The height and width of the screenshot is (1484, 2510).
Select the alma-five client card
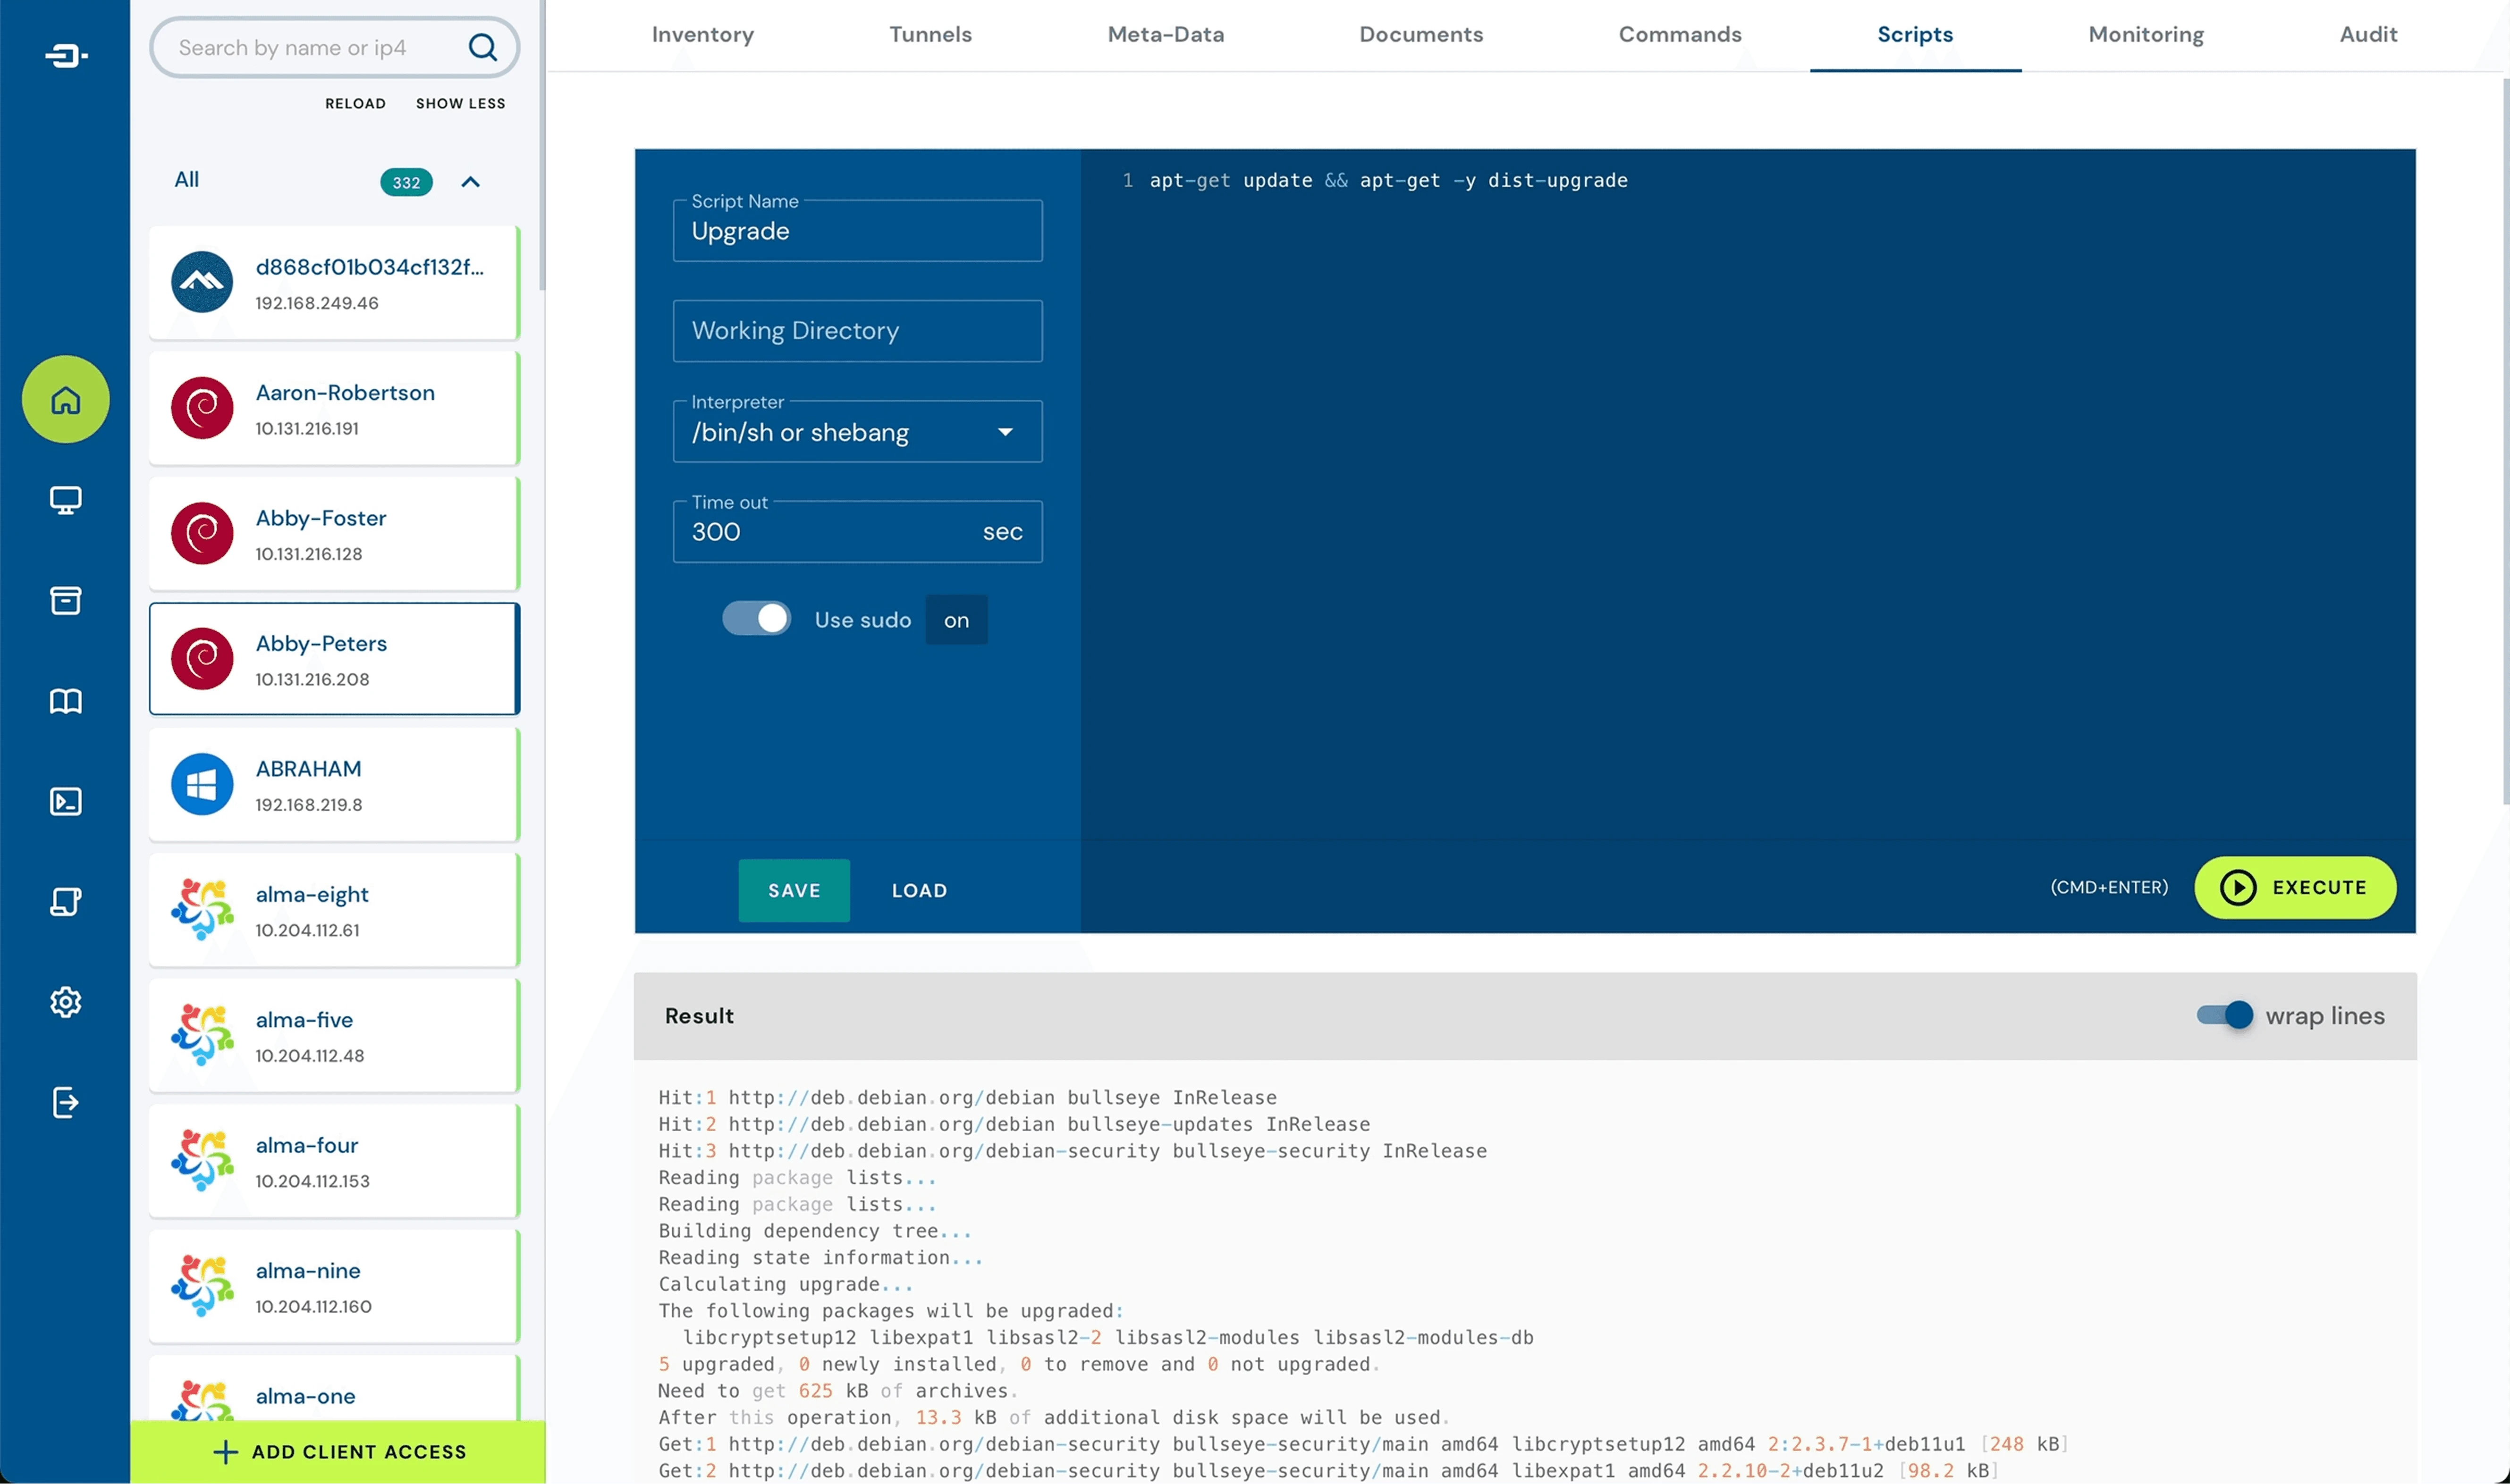click(x=334, y=1035)
